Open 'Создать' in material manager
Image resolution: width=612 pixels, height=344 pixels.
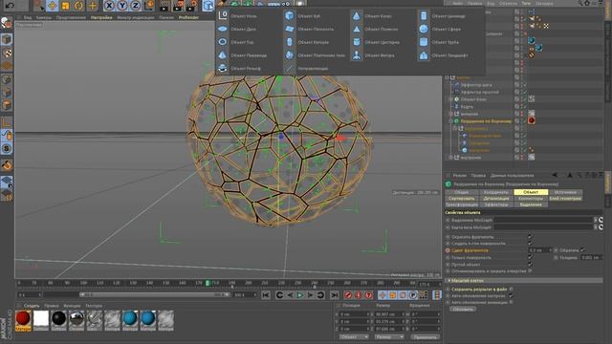click(x=32, y=306)
